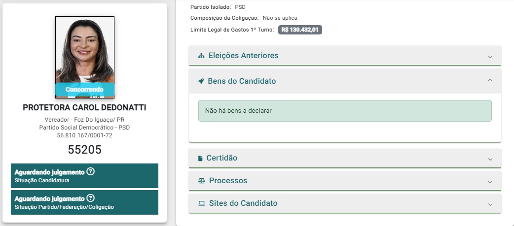Image resolution: width=514 pixels, height=226 pixels.
Task: Open the Certidão panel header
Action: click(x=345, y=158)
